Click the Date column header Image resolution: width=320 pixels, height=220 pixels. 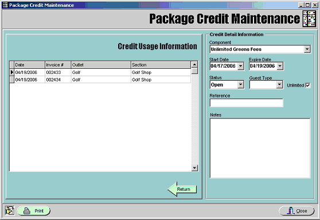[29, 65]
